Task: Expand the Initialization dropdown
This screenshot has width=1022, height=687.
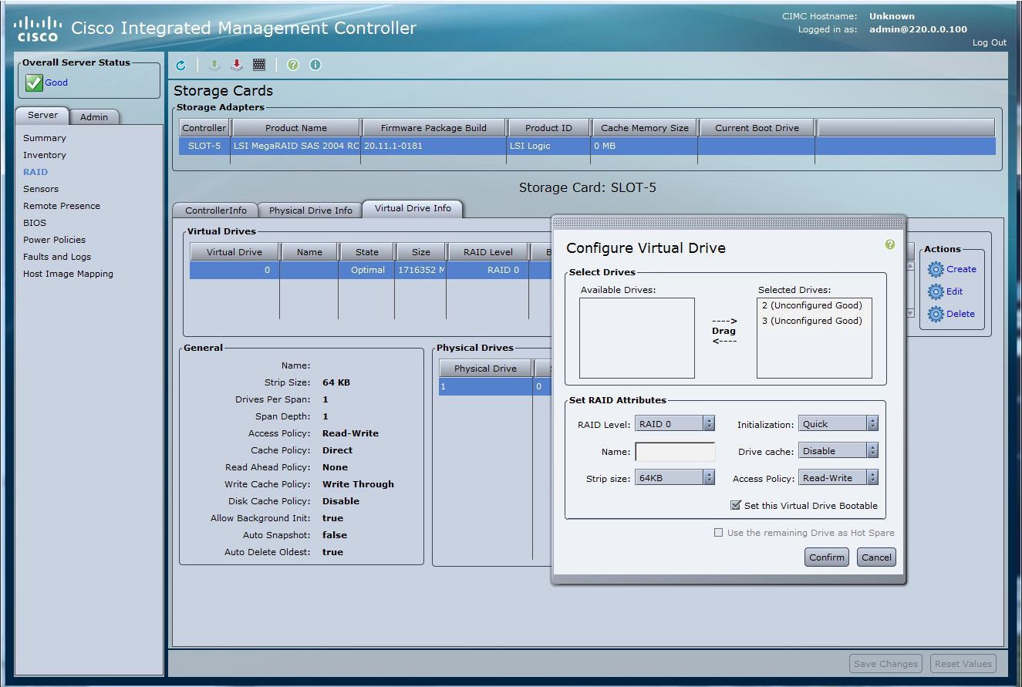Action: point(838,424)
